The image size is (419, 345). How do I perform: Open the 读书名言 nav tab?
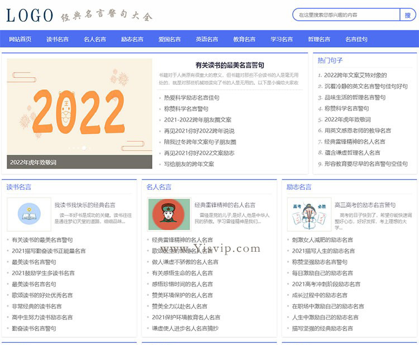58,39
